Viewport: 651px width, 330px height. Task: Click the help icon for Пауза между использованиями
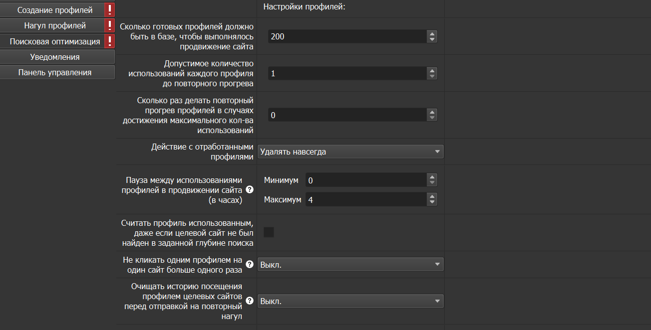(x=250, y=190)
